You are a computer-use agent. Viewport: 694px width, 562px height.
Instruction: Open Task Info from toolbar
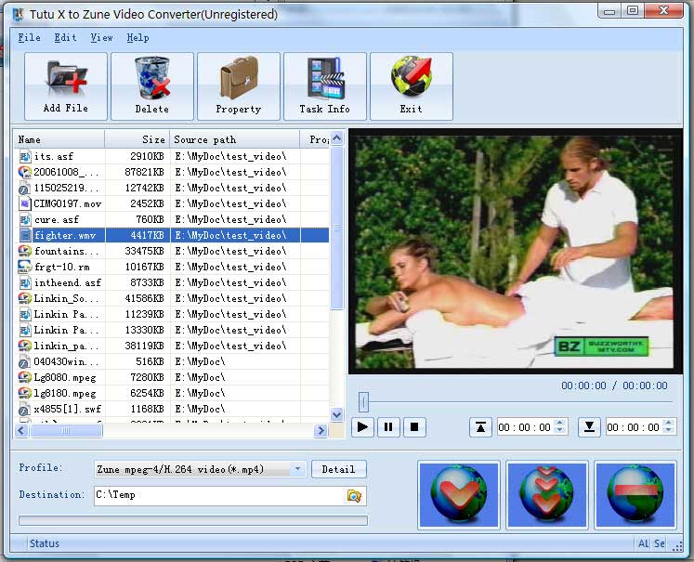click(325, 86)
